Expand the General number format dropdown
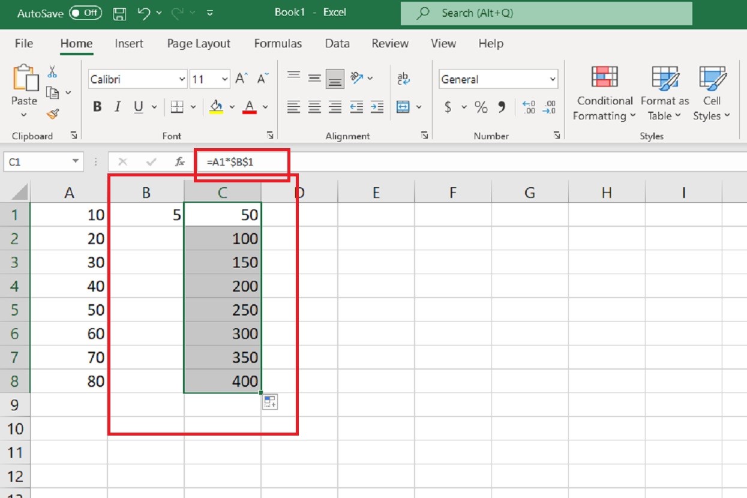 pyautogui.click(x=552, y=79)
